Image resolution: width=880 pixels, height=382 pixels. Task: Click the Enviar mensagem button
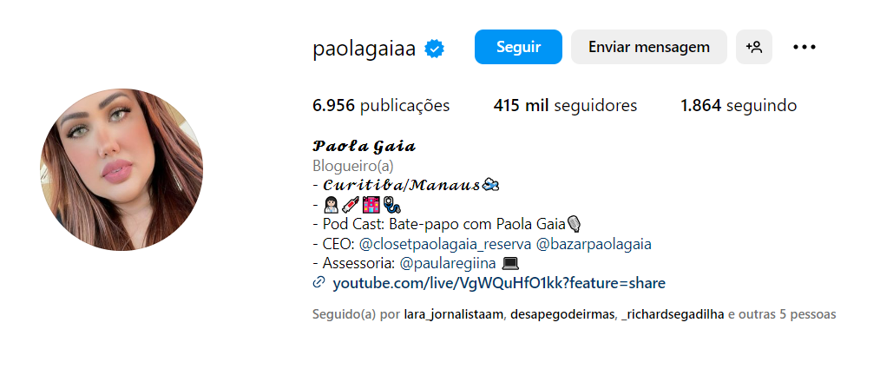pos(649,47)
